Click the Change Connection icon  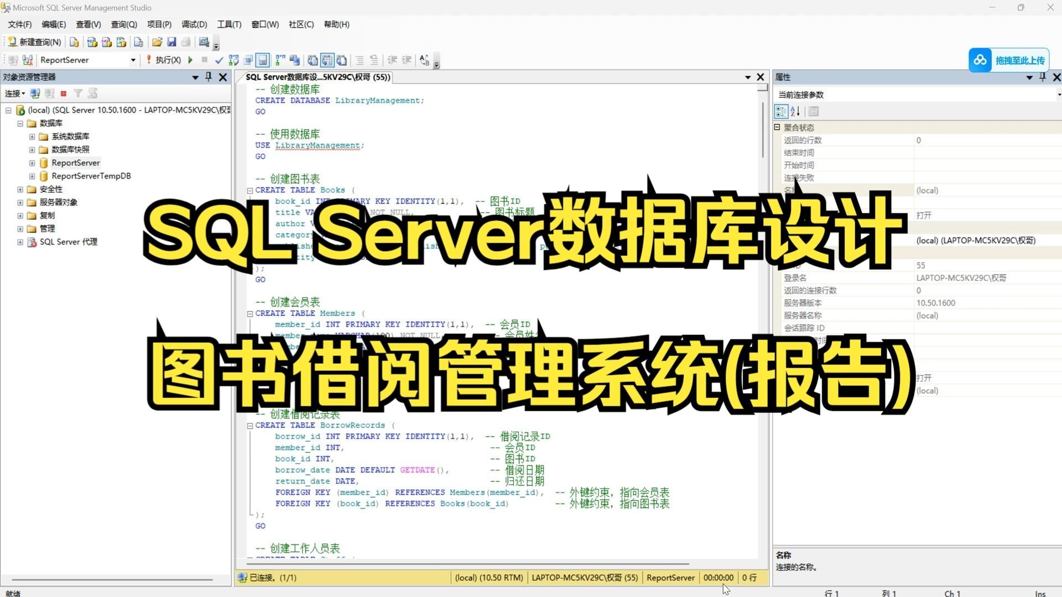click(28, 60)
